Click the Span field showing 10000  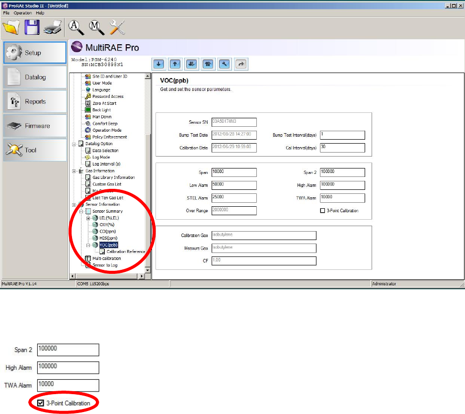(x=234, y=172)
